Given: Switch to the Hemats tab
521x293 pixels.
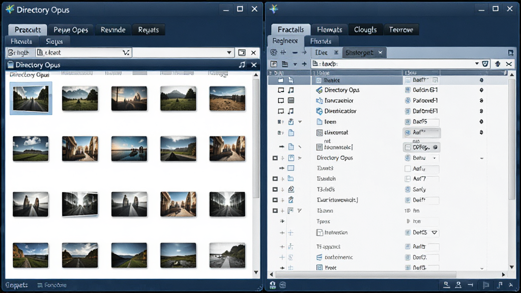Looking at the screenshot, I should pos(330,30).
